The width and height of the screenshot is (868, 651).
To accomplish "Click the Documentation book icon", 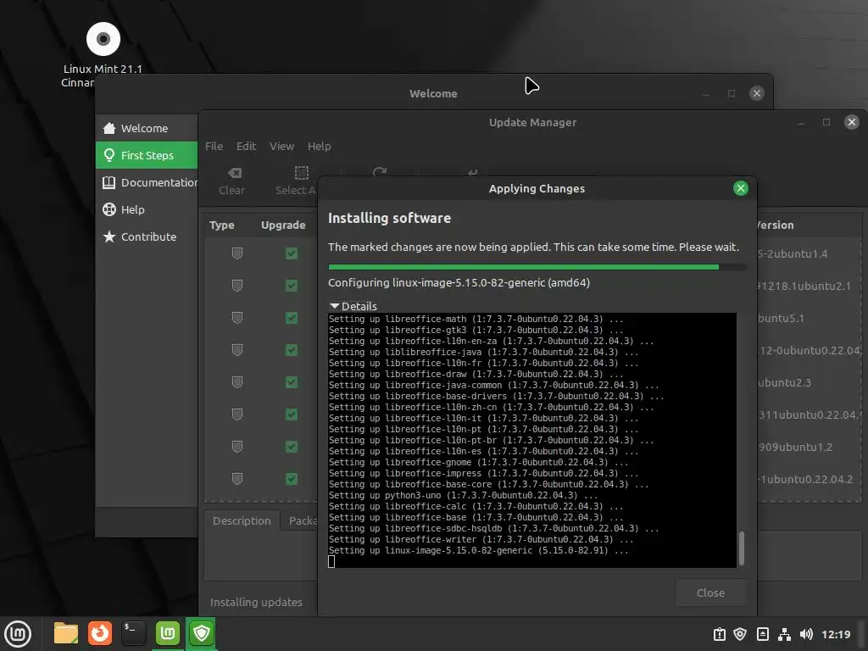I will (x=109, y=183).
